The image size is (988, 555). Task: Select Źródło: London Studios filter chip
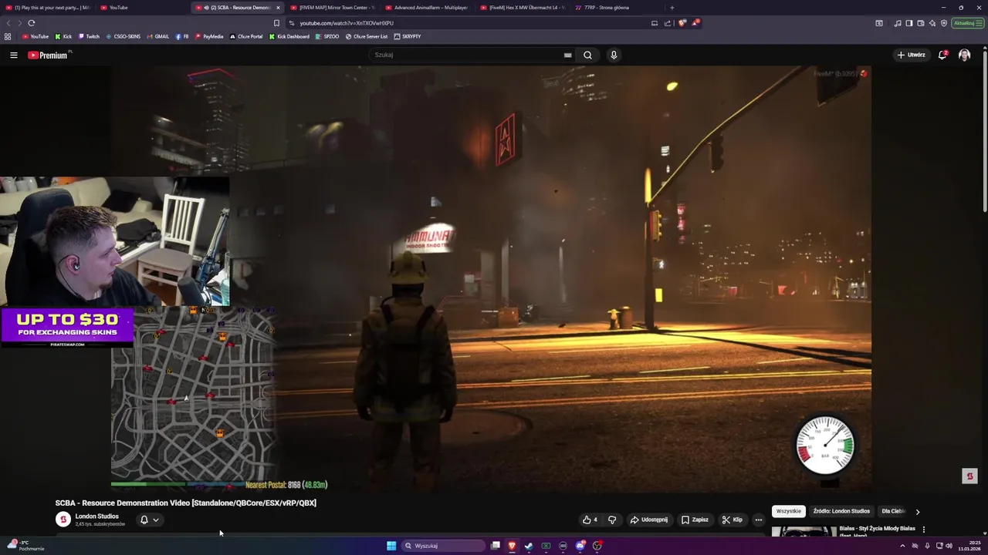click(841, 511)
